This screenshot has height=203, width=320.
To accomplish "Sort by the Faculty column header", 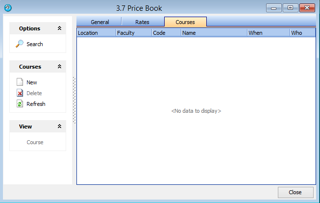I will pyautogui.click(x=133, y=33).
